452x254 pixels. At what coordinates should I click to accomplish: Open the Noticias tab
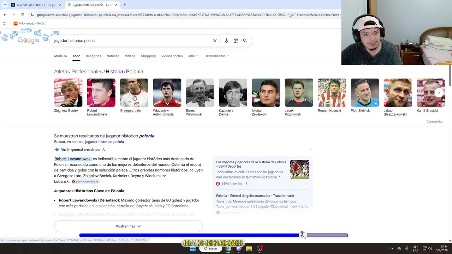pos(113,56)
